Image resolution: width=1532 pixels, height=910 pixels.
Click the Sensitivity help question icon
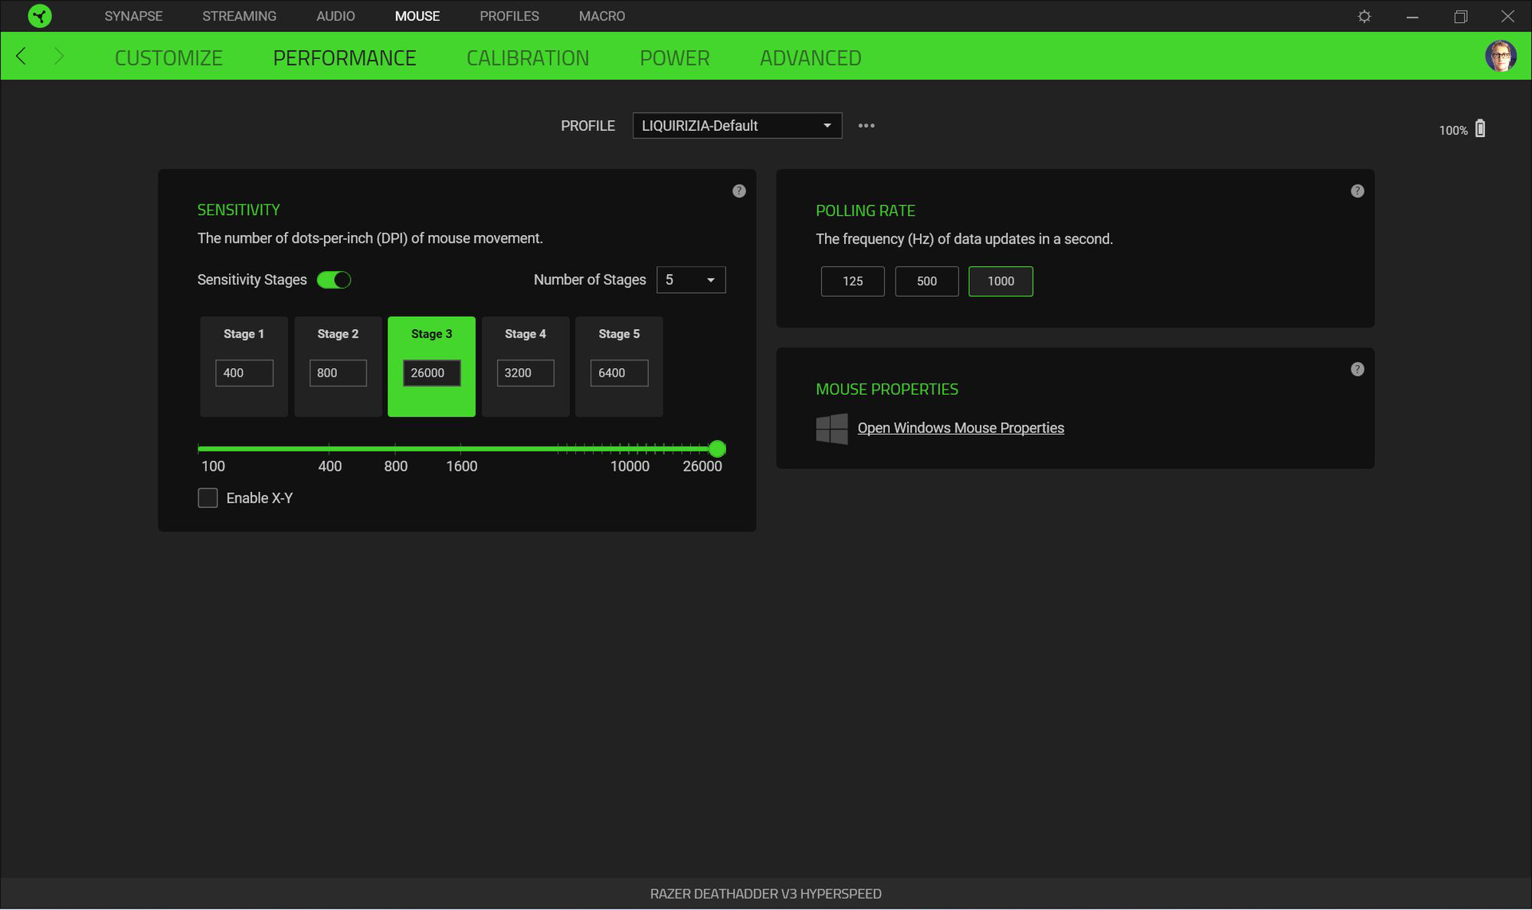pos(738,191)
